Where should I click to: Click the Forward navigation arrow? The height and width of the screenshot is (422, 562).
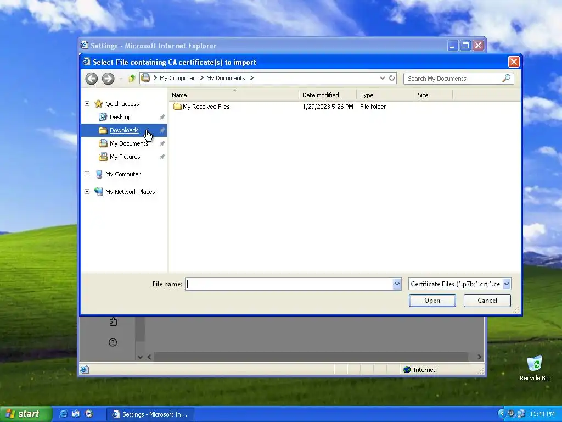click(x=108, y=78)
